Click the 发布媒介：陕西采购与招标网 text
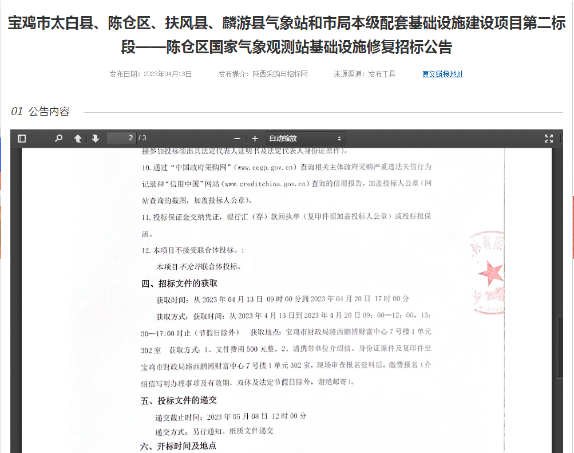Viewport: 574px width, 453px height. click(x=263, y=74)
